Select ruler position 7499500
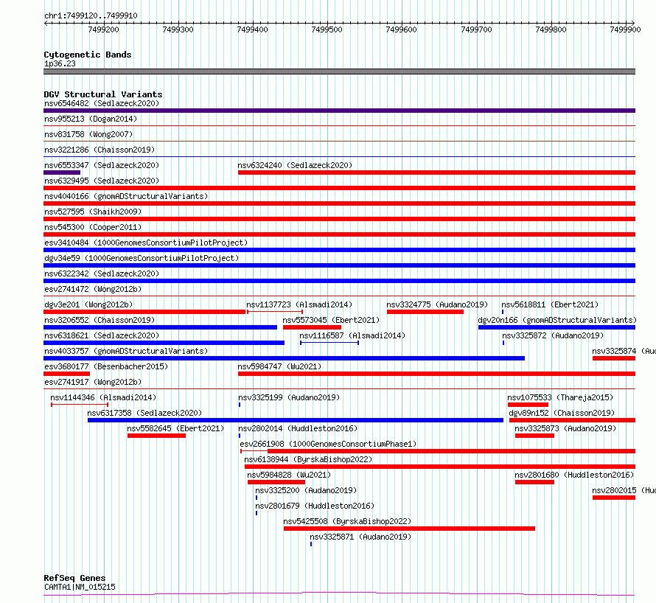 (x=327, y=29)
